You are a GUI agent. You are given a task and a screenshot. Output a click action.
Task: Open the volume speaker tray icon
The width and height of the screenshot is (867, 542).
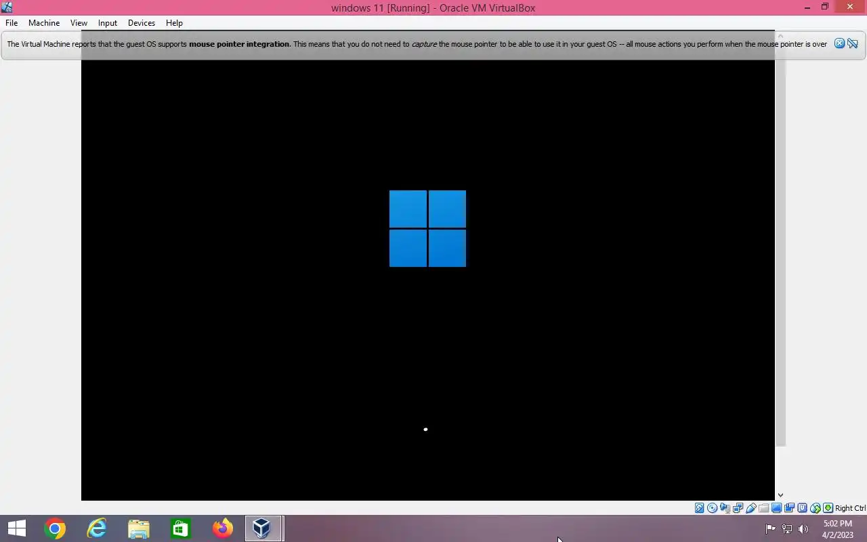click(803, 529)
